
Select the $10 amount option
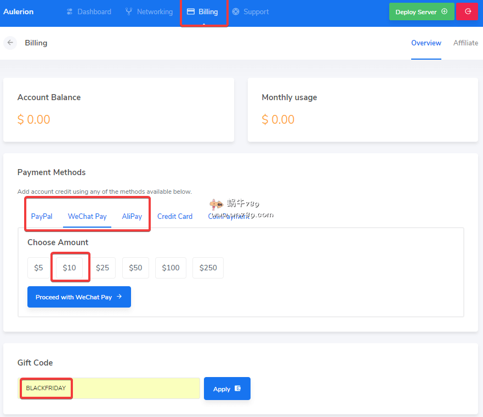pyautogui.click(x=69, y=268)
